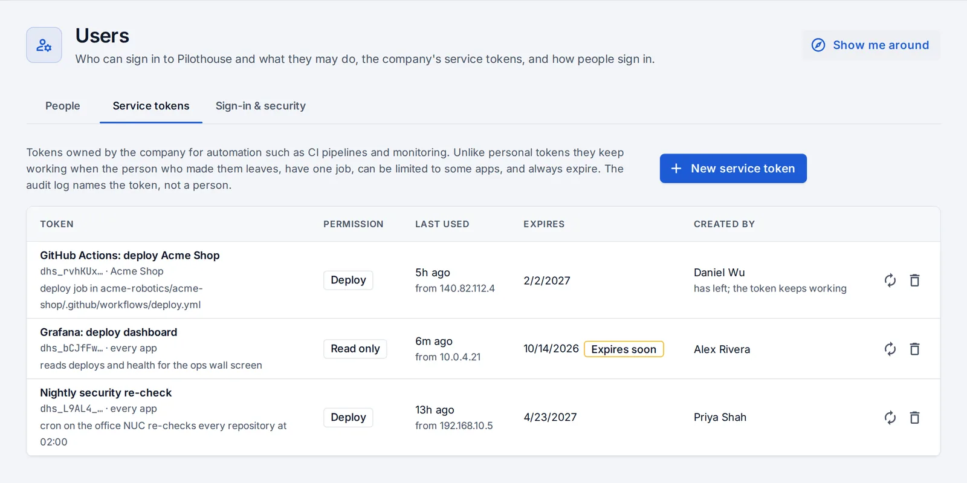Image resolution: width=967 pixels, height=483 pixels.
Task: Click creator name Daniel Wu
Action: pyautogui.click(x=719, y=273)
